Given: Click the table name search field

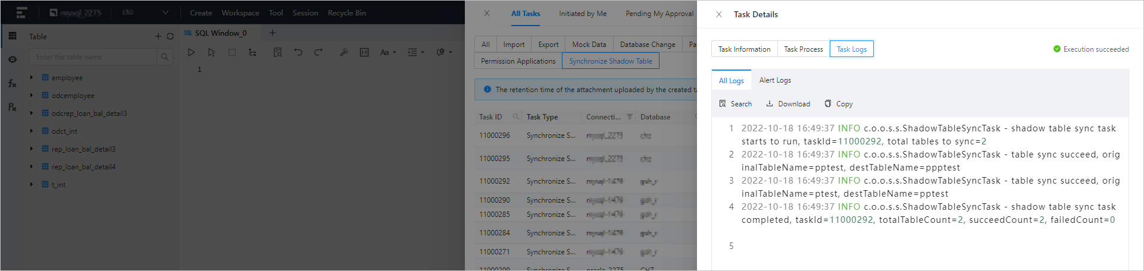Looking at the screenshot, I should [x=93, y=57].
